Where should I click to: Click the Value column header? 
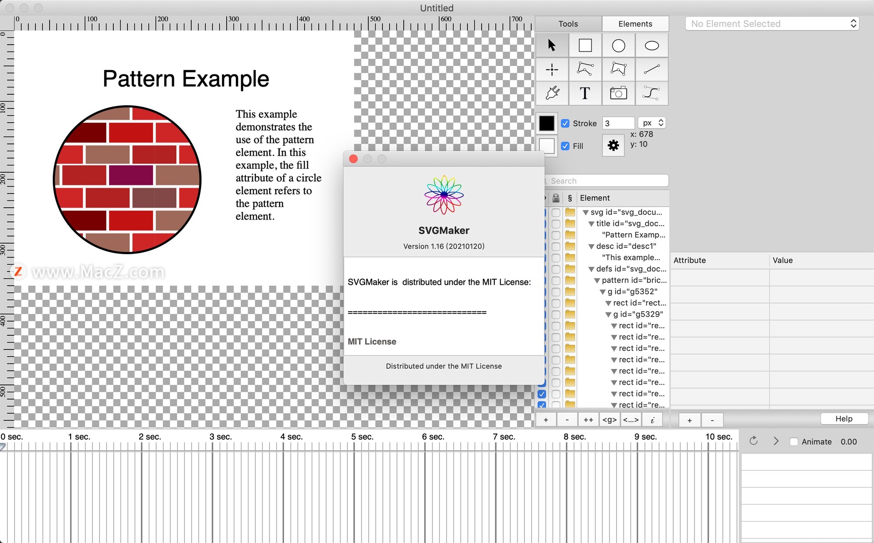tap(822, 260)
